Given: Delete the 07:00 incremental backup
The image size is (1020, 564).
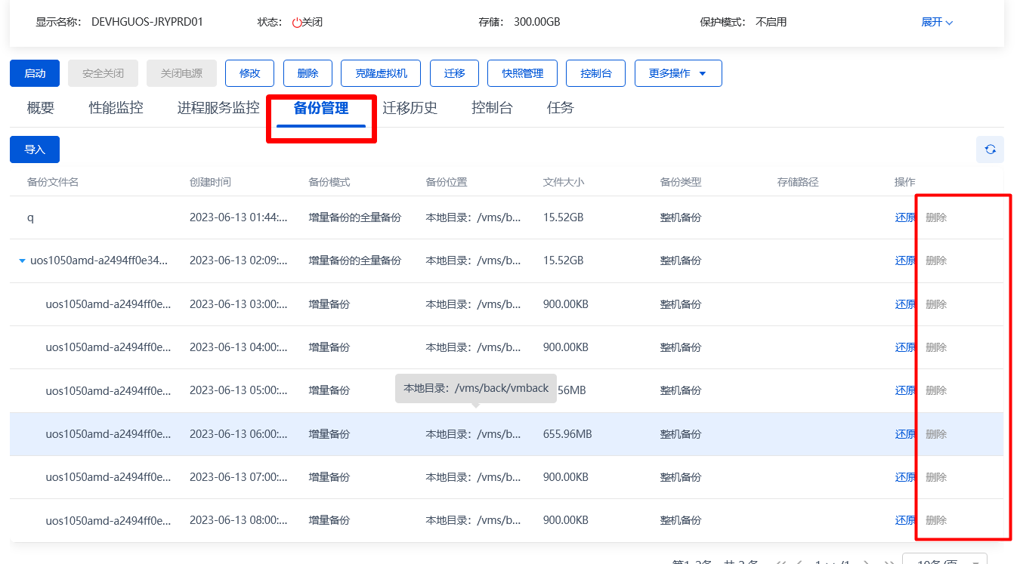Looking at the screenshot, I should [x=936, y=477].
